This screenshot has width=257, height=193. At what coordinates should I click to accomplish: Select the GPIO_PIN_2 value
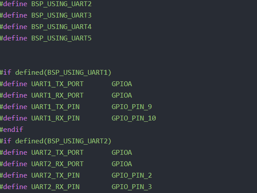tap(132, 175)
